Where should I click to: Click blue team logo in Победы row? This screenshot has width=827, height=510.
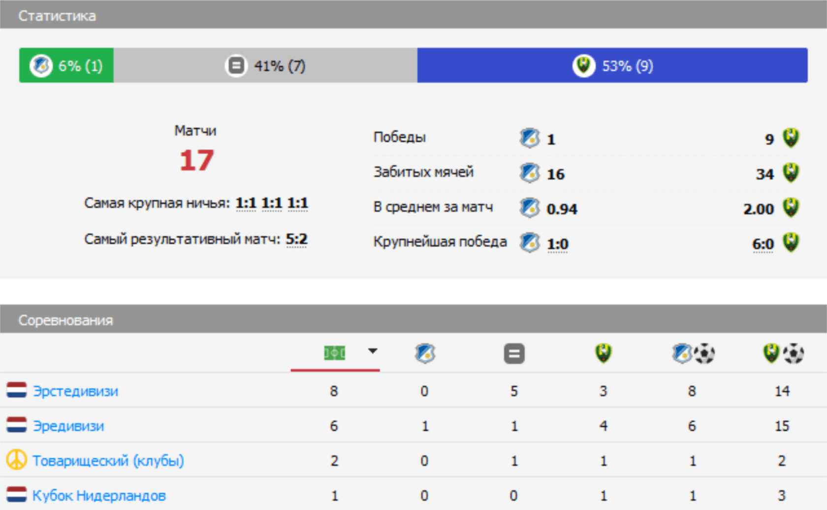530,138
